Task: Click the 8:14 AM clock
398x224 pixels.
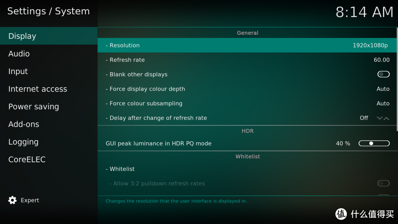Action: (x=364, y=12)
